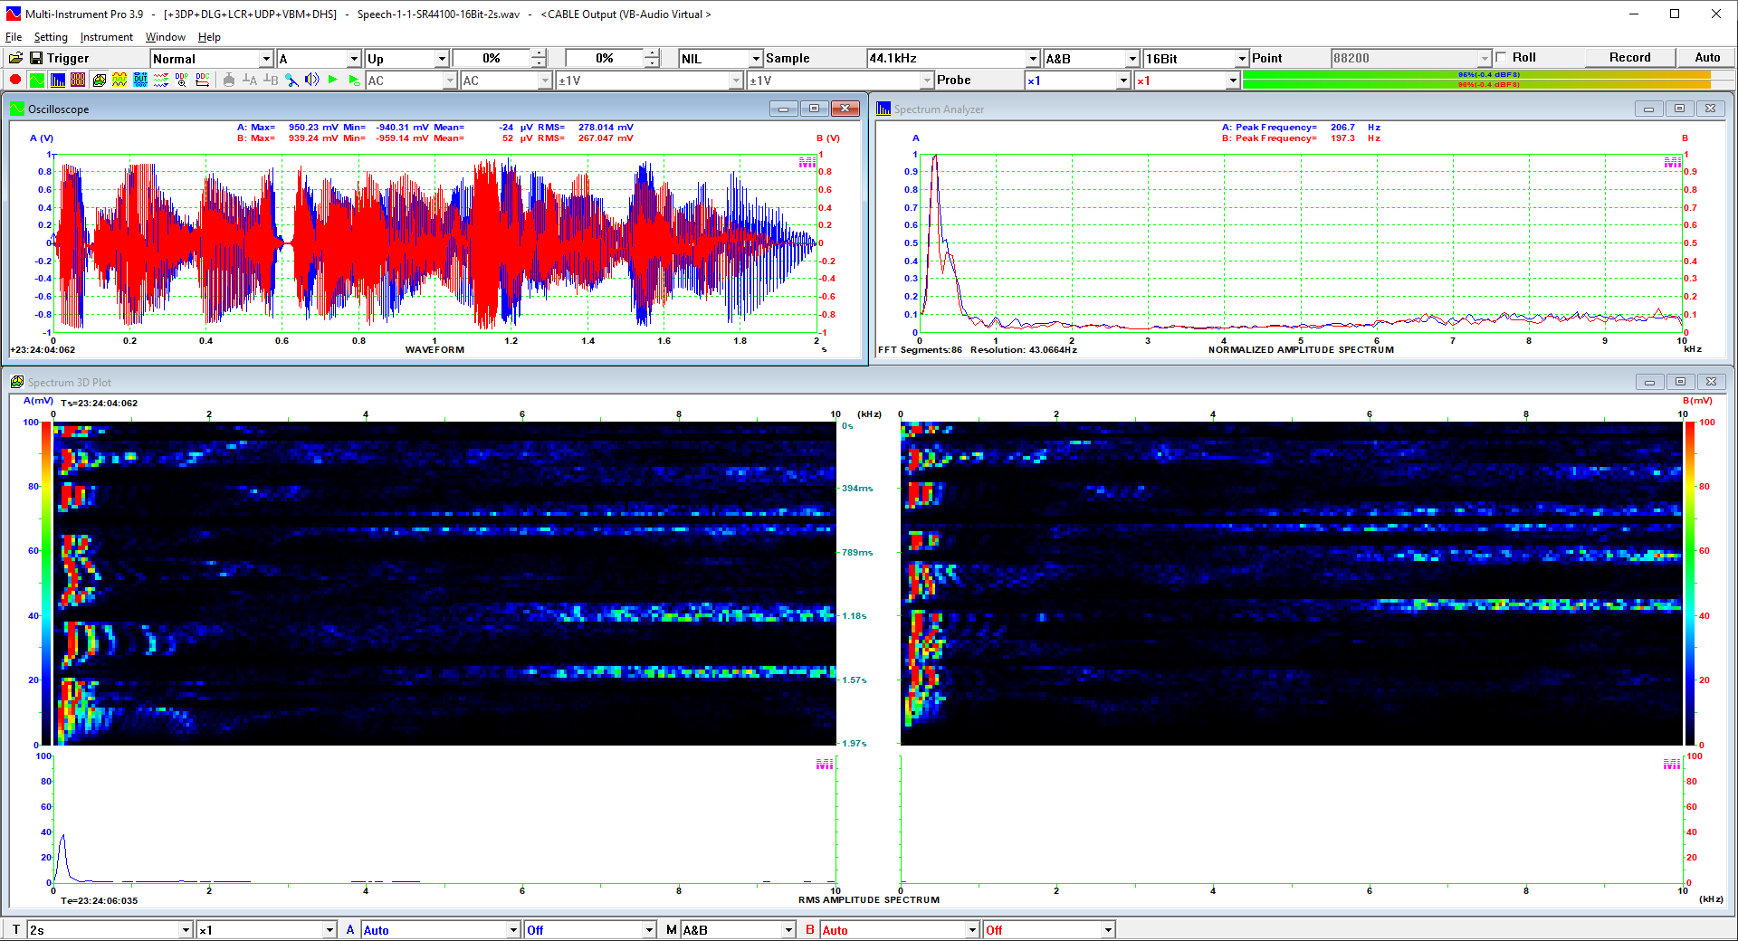Open the blue Off dropdown
This screenshot has width=1738, height=941.
tap(590, 929)
